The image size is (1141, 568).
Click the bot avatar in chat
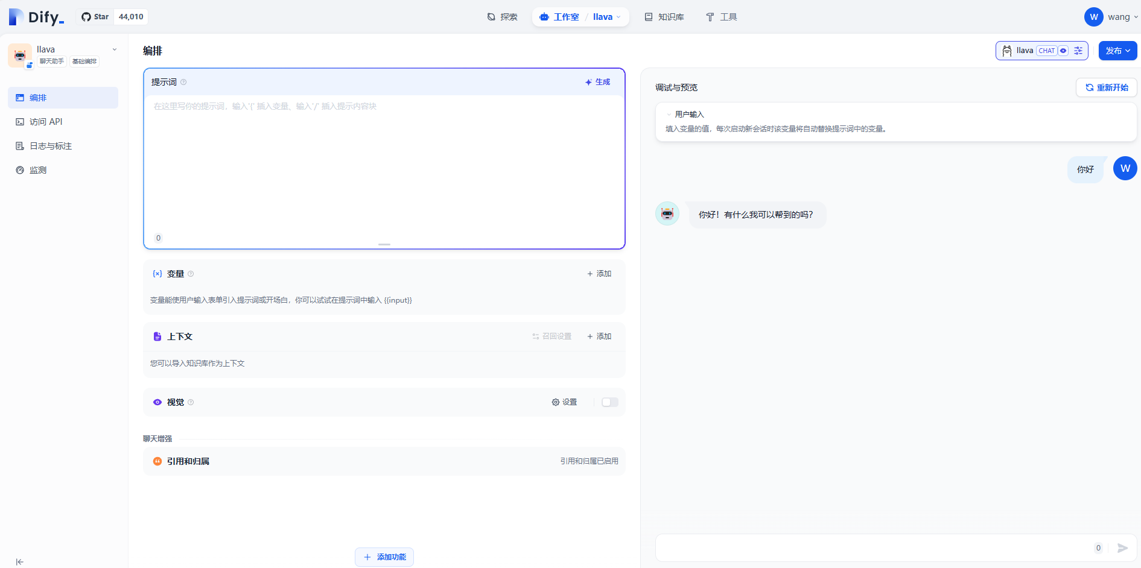click(x=667, y=213)
